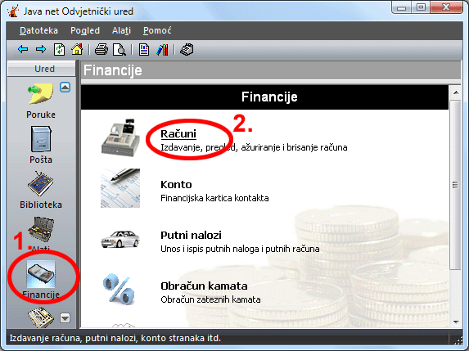Click the books library toolbar icon
This screenshot has height=351, width=469.
tap(162, 50)
